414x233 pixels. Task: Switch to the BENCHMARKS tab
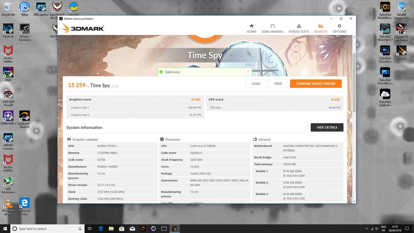click(x=273, y=29)
